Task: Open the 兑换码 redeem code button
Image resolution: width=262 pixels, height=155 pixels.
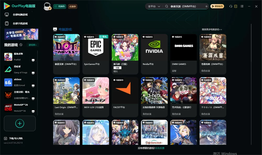Action: (x=60, y=7)
